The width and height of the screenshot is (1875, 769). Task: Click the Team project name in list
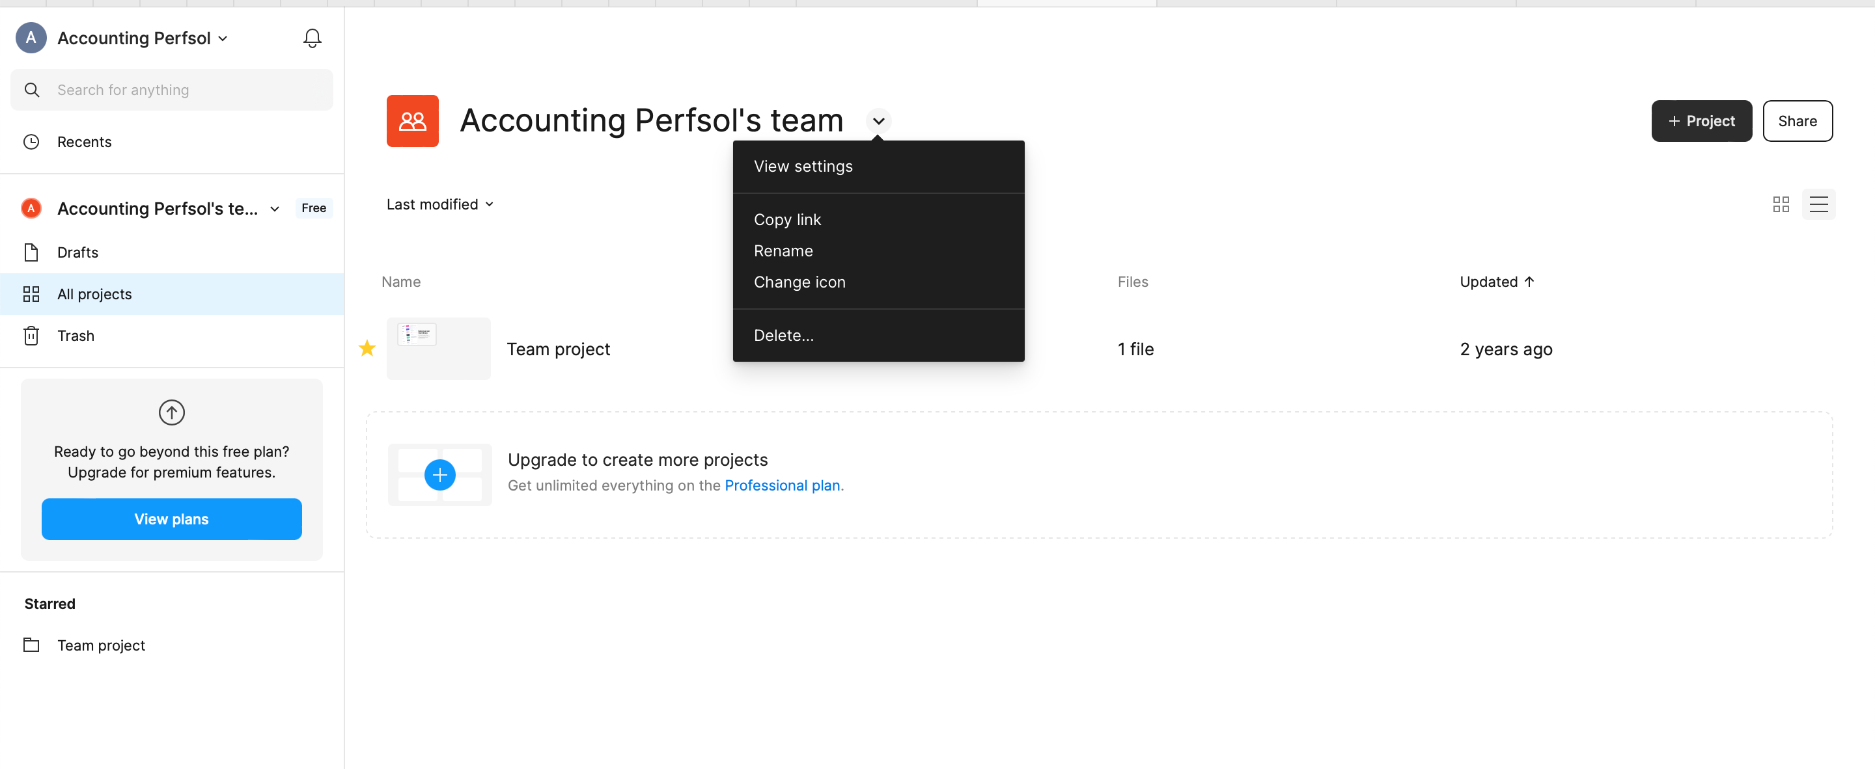(x=559, y=349)
